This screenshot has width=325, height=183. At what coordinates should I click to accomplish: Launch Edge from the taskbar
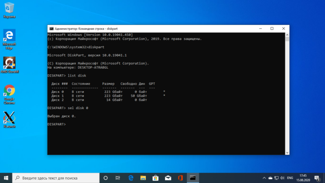tap(130, 178)
